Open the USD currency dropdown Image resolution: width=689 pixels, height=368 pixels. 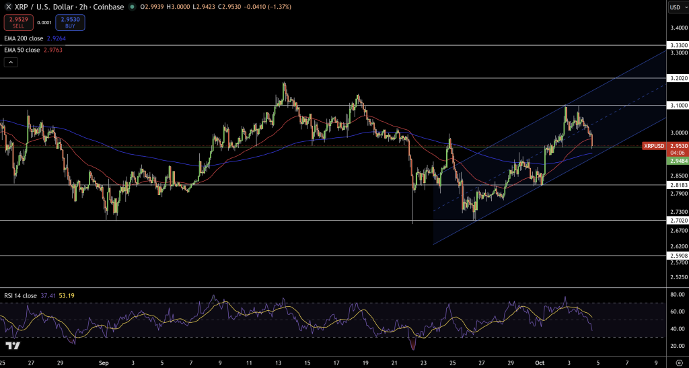point(676,7)
